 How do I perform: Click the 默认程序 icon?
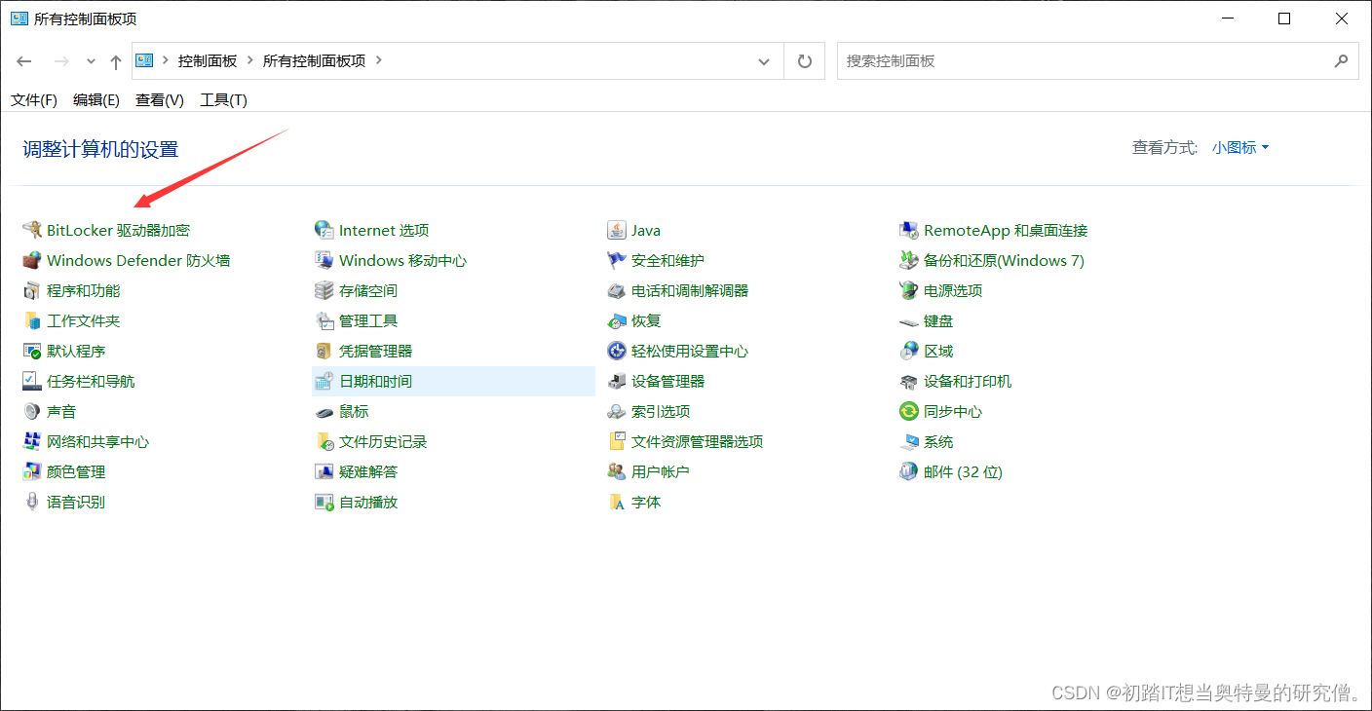[x=32, y=352]
